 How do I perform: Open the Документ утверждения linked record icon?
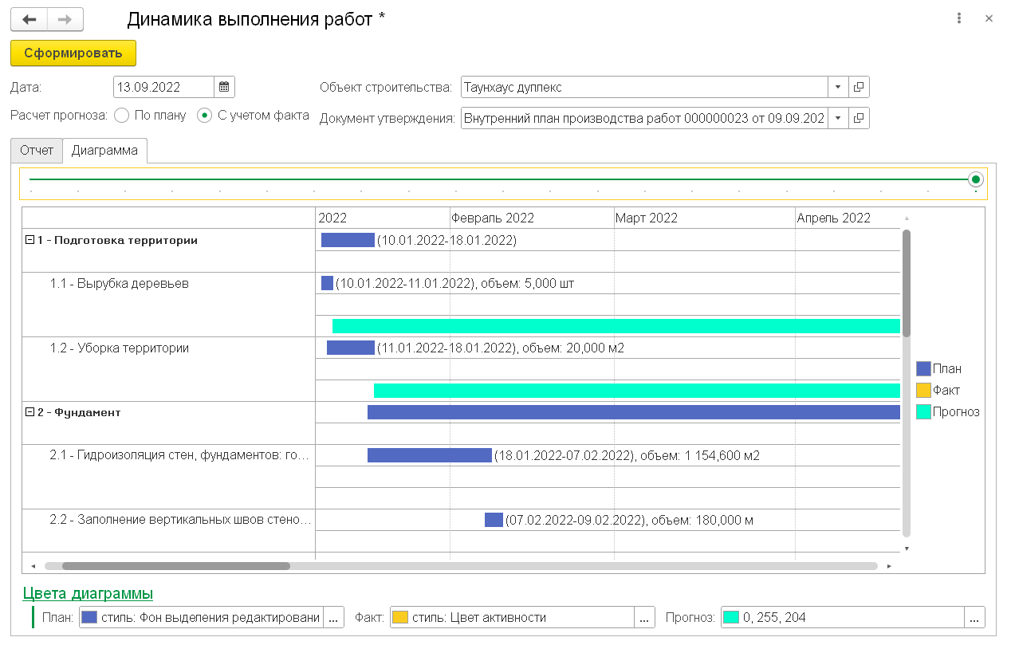tap(859, 118)
